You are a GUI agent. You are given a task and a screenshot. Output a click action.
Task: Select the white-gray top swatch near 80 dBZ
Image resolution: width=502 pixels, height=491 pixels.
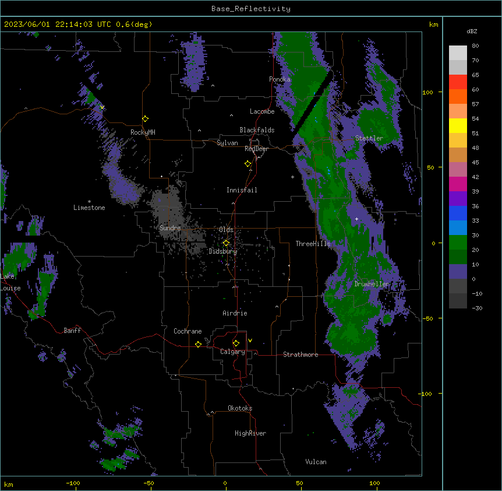(x=458, y=53)
